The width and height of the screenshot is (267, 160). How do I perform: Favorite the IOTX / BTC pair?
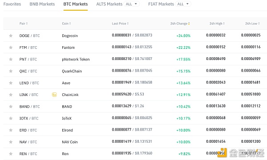point(11,118)
